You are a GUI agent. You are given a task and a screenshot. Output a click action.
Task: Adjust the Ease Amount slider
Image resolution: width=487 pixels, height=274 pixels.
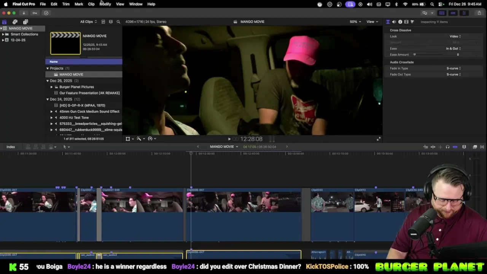point(415,54)
